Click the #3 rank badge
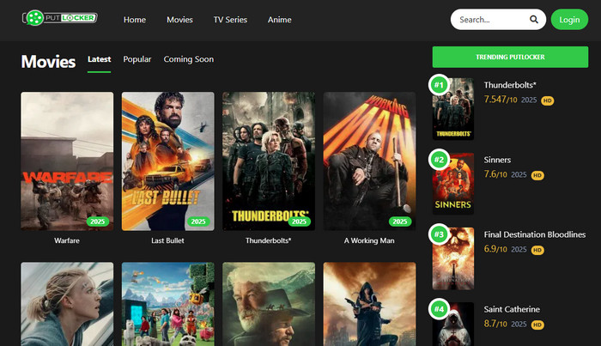Viewport: 601px width, 346px height. click(x=439, y=234)
